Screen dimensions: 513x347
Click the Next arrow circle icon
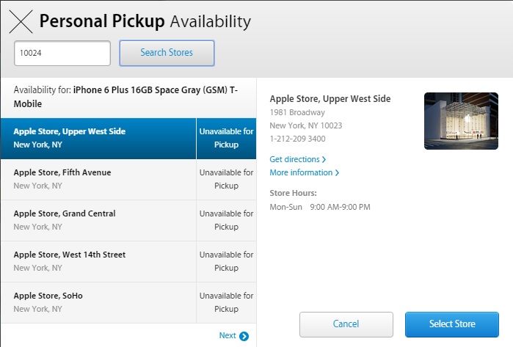click(x=244, y=336)
